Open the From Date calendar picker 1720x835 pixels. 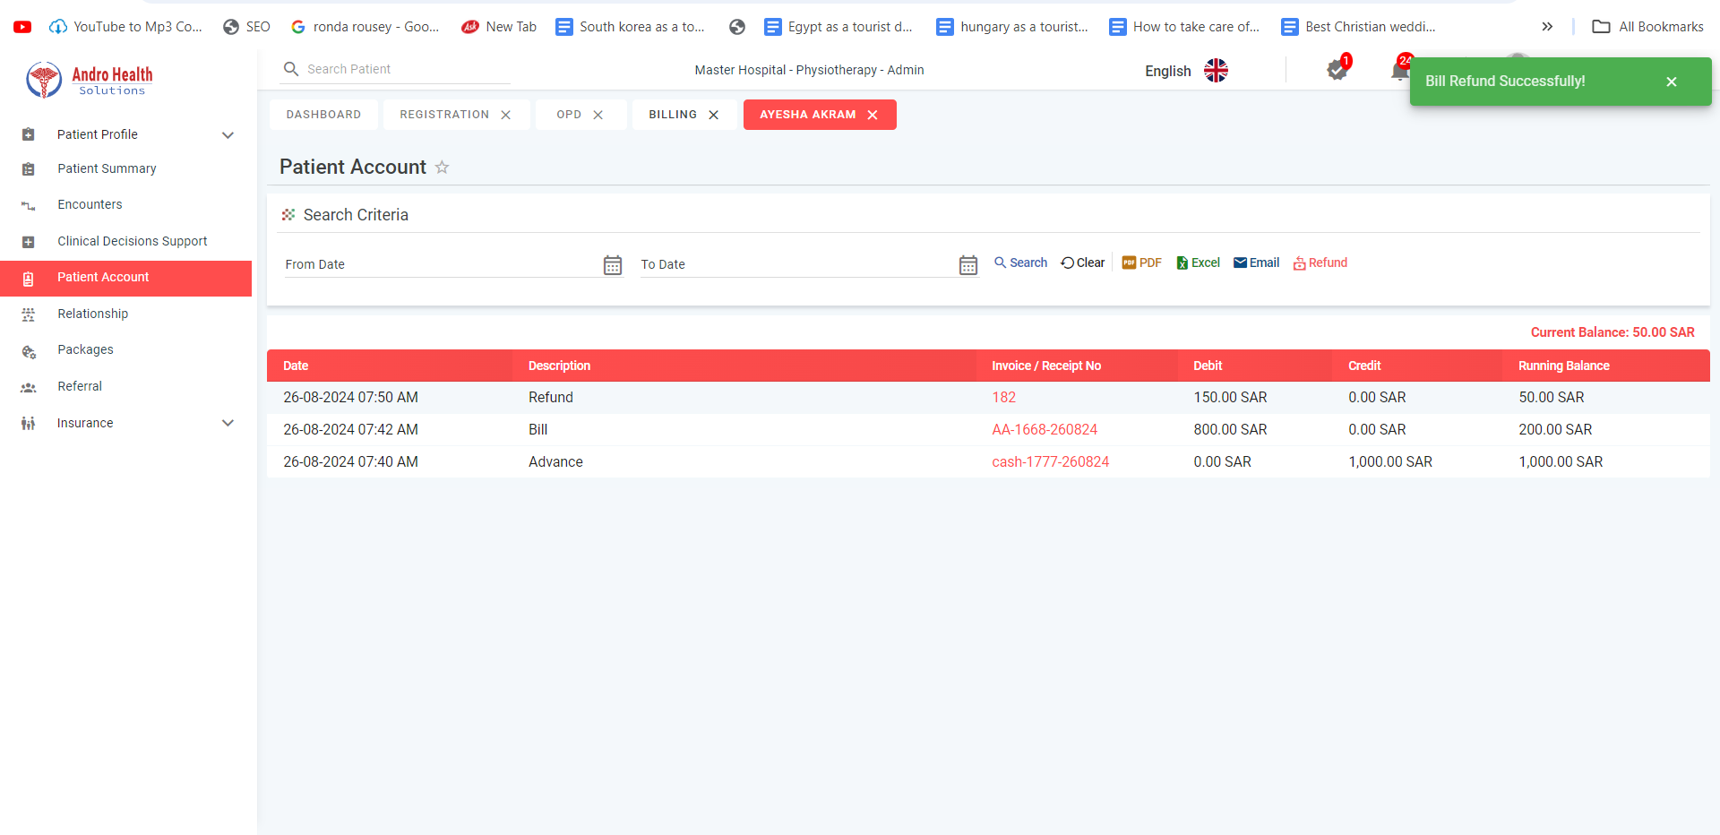[x=612, y=265]
